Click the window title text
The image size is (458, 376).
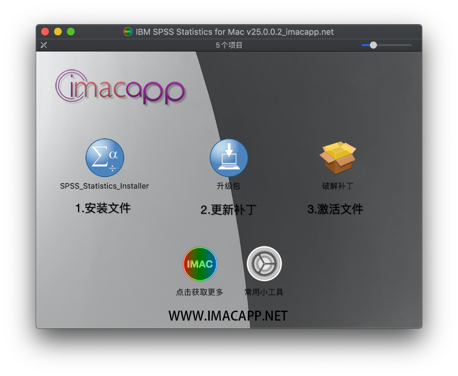click(x=234, y=32)
